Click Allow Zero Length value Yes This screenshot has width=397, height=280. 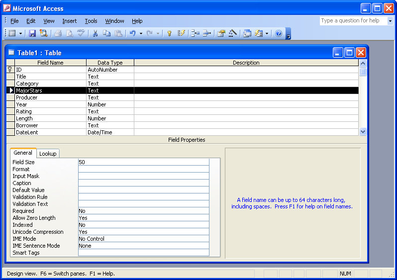[x=144, y=218]
